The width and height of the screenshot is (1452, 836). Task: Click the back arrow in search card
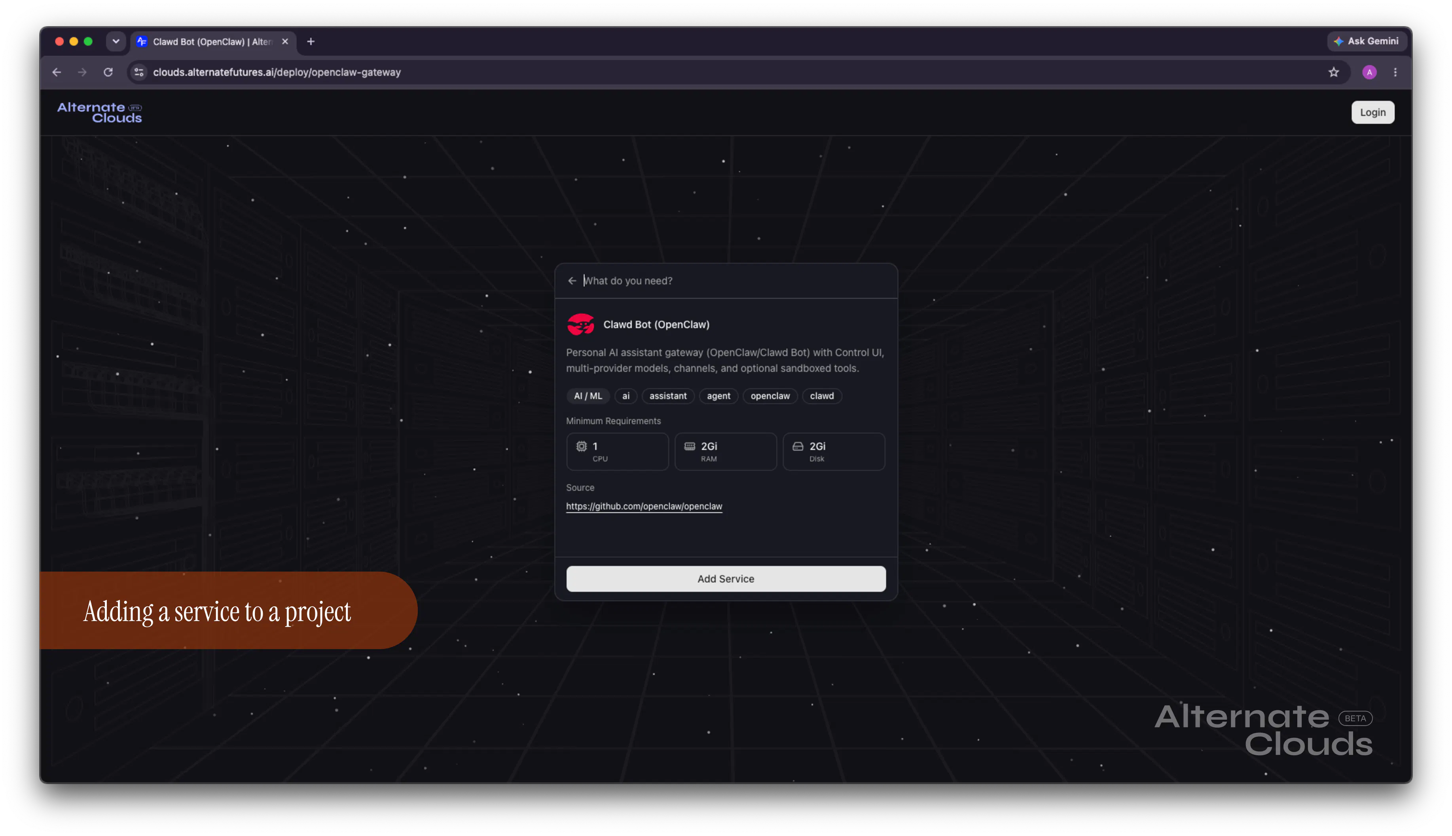click(x=572, y=281)
